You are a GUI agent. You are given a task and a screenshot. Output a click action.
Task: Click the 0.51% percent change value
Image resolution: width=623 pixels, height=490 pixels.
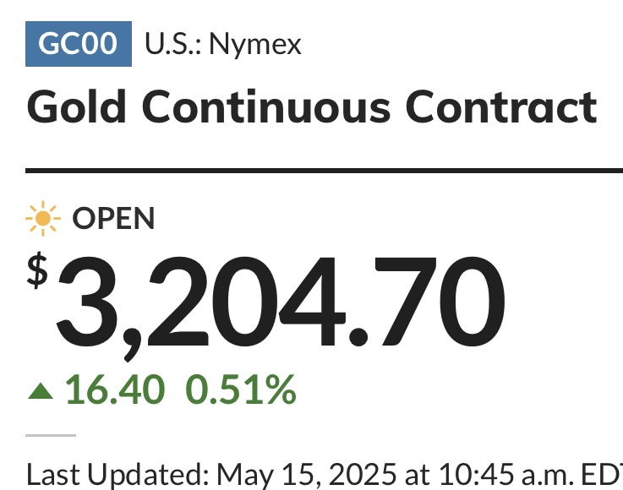pos(241,389)
